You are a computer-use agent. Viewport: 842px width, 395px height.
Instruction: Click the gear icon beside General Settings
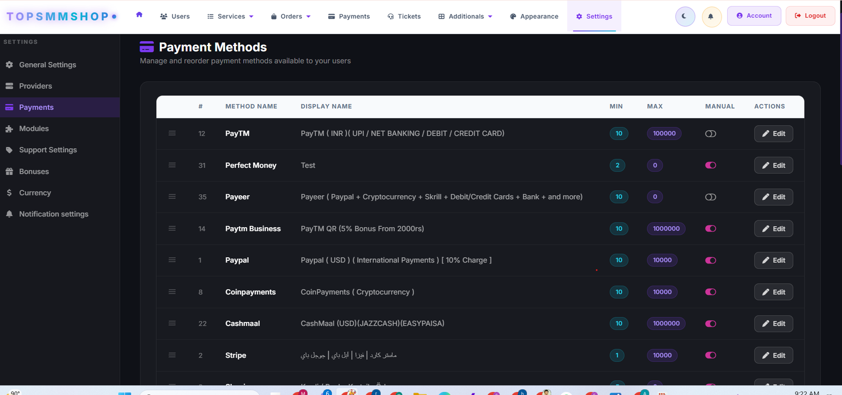[x=9, y=65]
